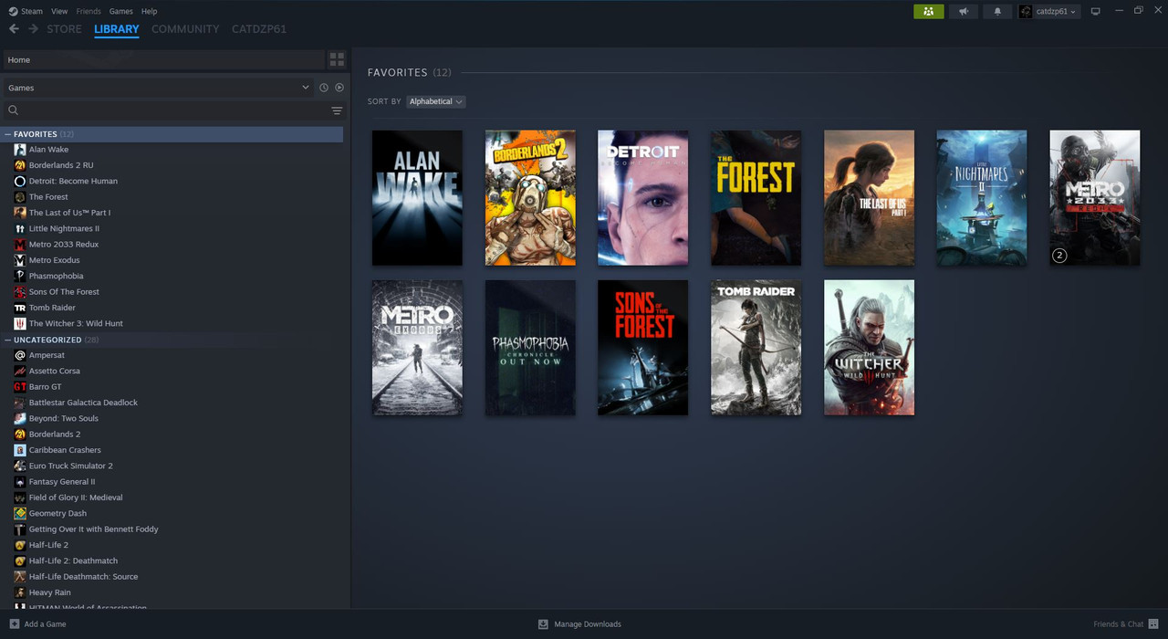Click the Half-Life 2 list icon

pos(20,545)
